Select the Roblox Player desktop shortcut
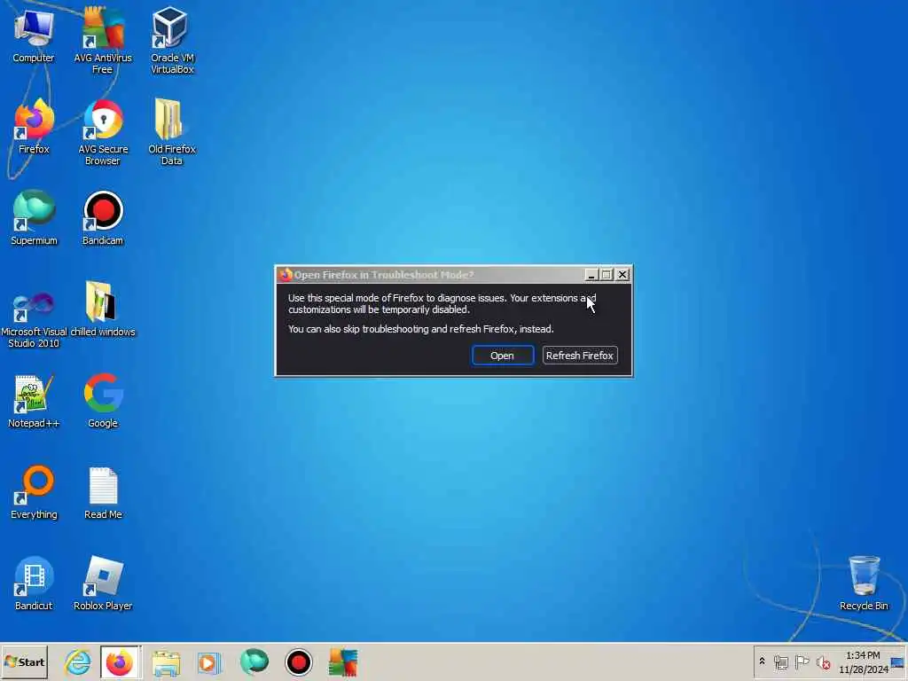 [x=103, y=583]
